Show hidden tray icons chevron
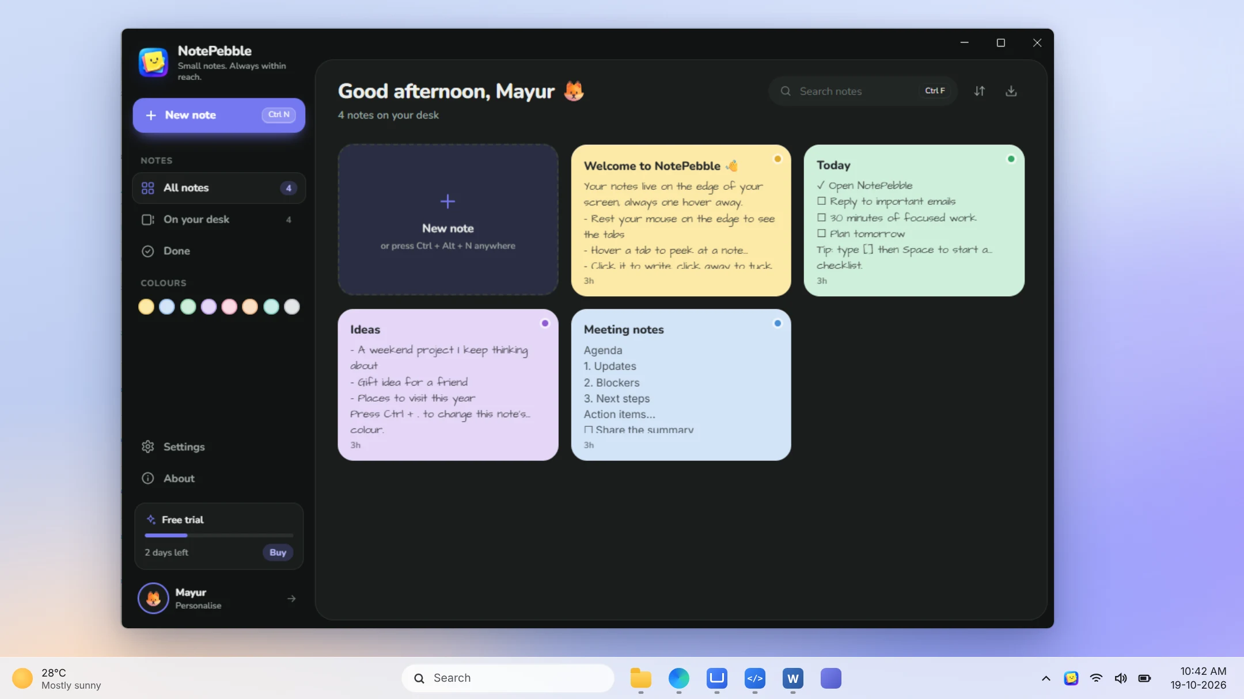This screenshot has height=699, width=1244. (x=1046, y=678)
